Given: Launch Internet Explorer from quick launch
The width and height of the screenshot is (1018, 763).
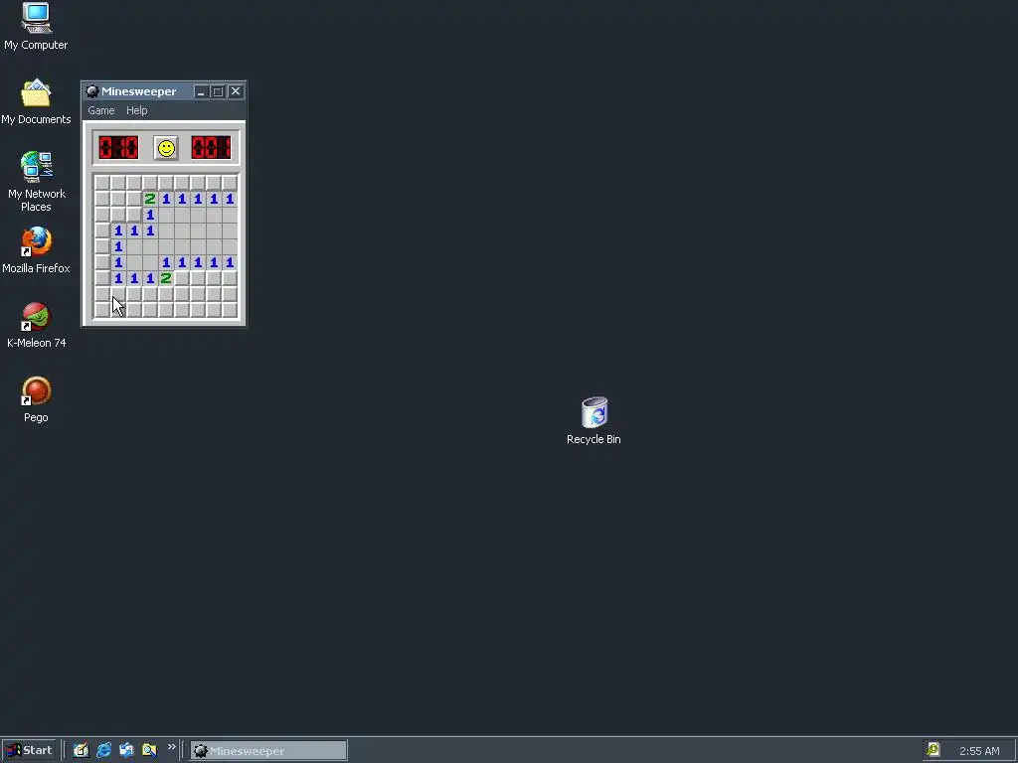Looking at the screenshot, I should point(103,750).
